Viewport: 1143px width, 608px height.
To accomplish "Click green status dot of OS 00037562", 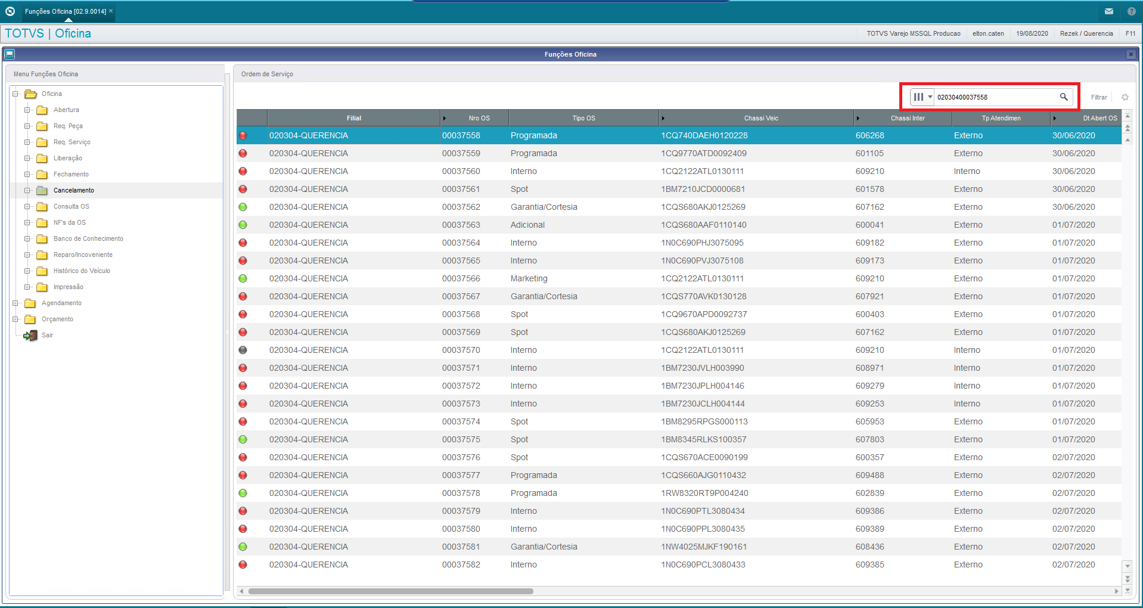I will pyautogui.click(x=243, y=207).
